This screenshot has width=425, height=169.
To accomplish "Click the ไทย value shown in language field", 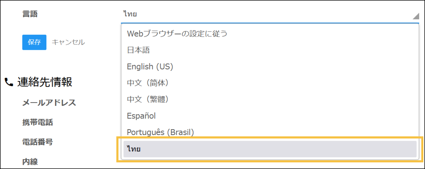I will 130,14.
